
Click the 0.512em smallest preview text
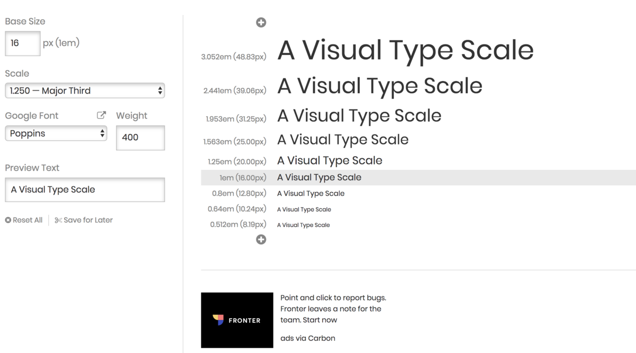pyautogui.click(x=303, y=225)
